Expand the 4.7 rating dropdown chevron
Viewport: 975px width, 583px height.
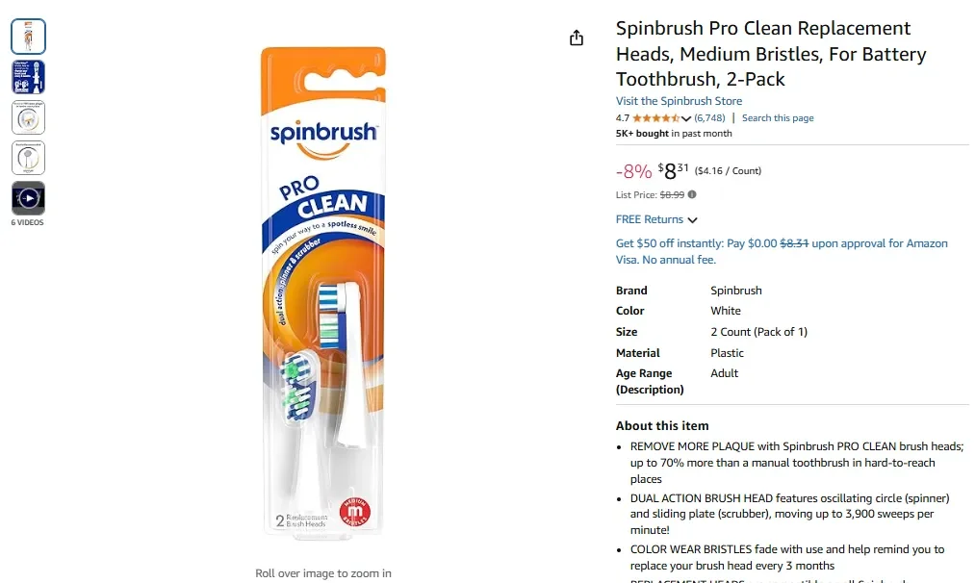click(687, 117)
